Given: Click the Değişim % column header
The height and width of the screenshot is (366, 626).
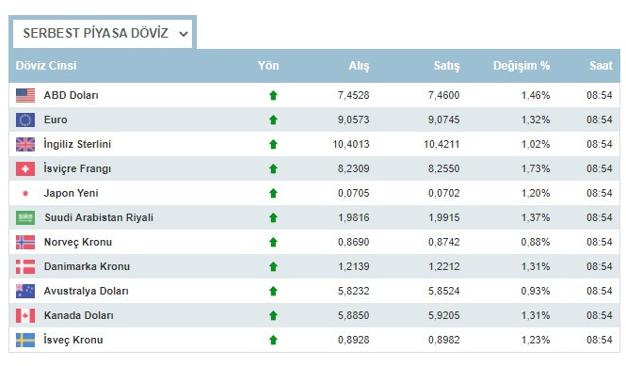Looking at the screenshot, I should 522,66.
